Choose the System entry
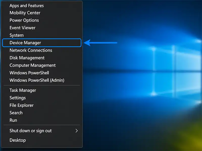The height and width of the screenshot is (151, 202). pyautogui.click(x=42, y=35)
